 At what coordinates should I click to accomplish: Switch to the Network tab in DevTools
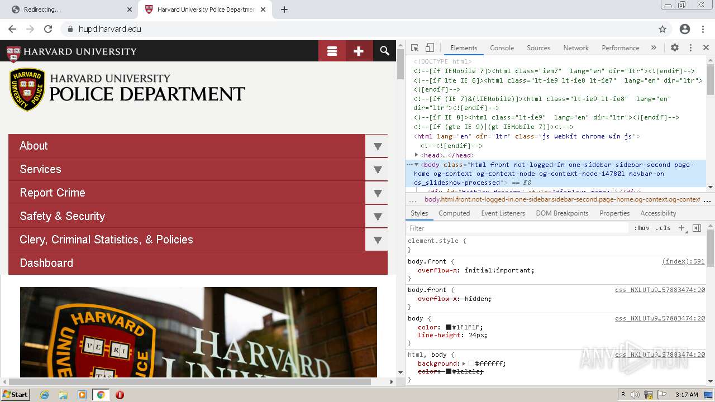point(576,48)
